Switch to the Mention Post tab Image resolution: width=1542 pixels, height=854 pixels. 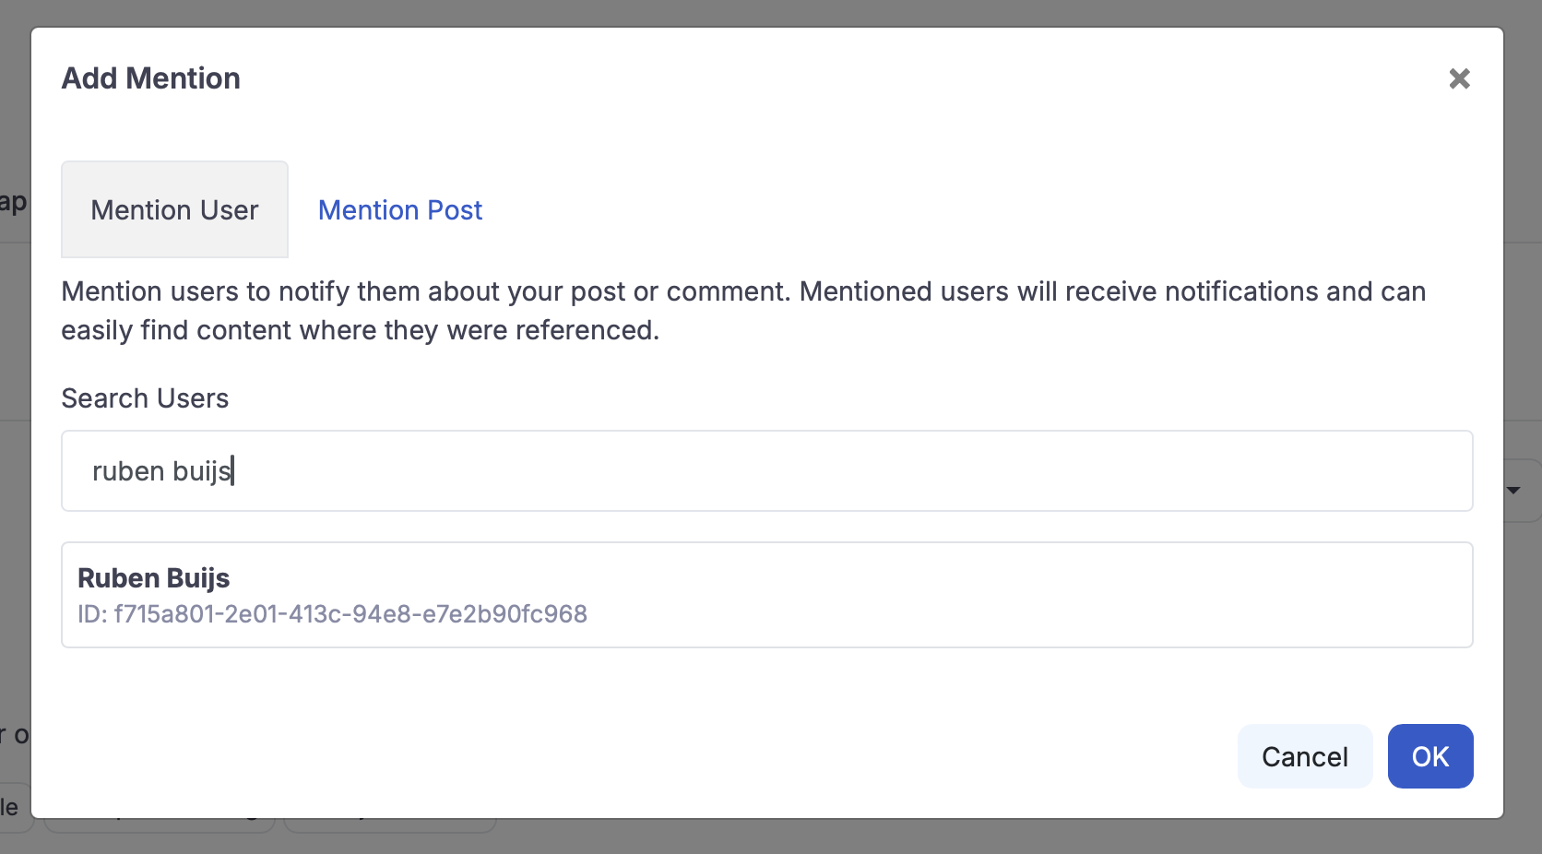(x=399, y=210)
